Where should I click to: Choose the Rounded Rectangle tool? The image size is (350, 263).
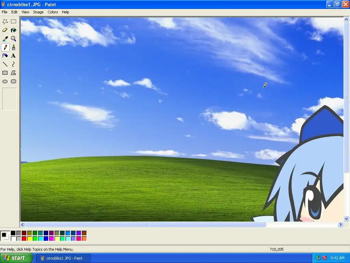(14, 82)
